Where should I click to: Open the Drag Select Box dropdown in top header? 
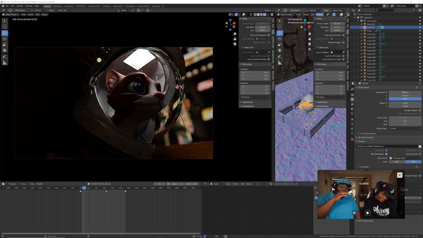[65, 10]
